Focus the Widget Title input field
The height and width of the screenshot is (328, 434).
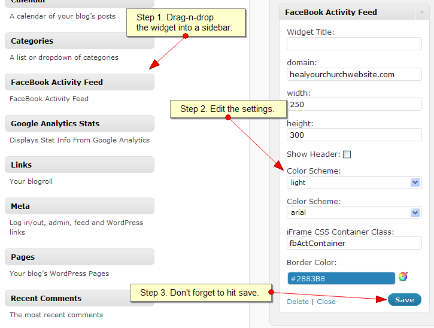coord(354,44)
